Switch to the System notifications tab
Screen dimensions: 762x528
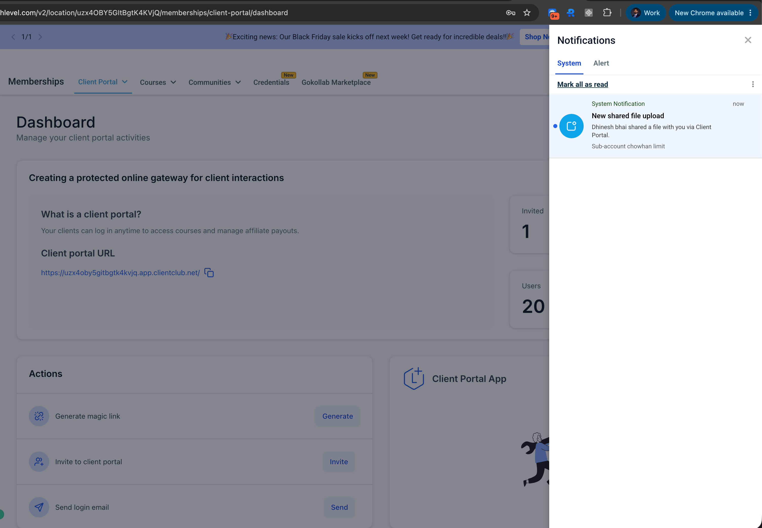click(569, 63)
